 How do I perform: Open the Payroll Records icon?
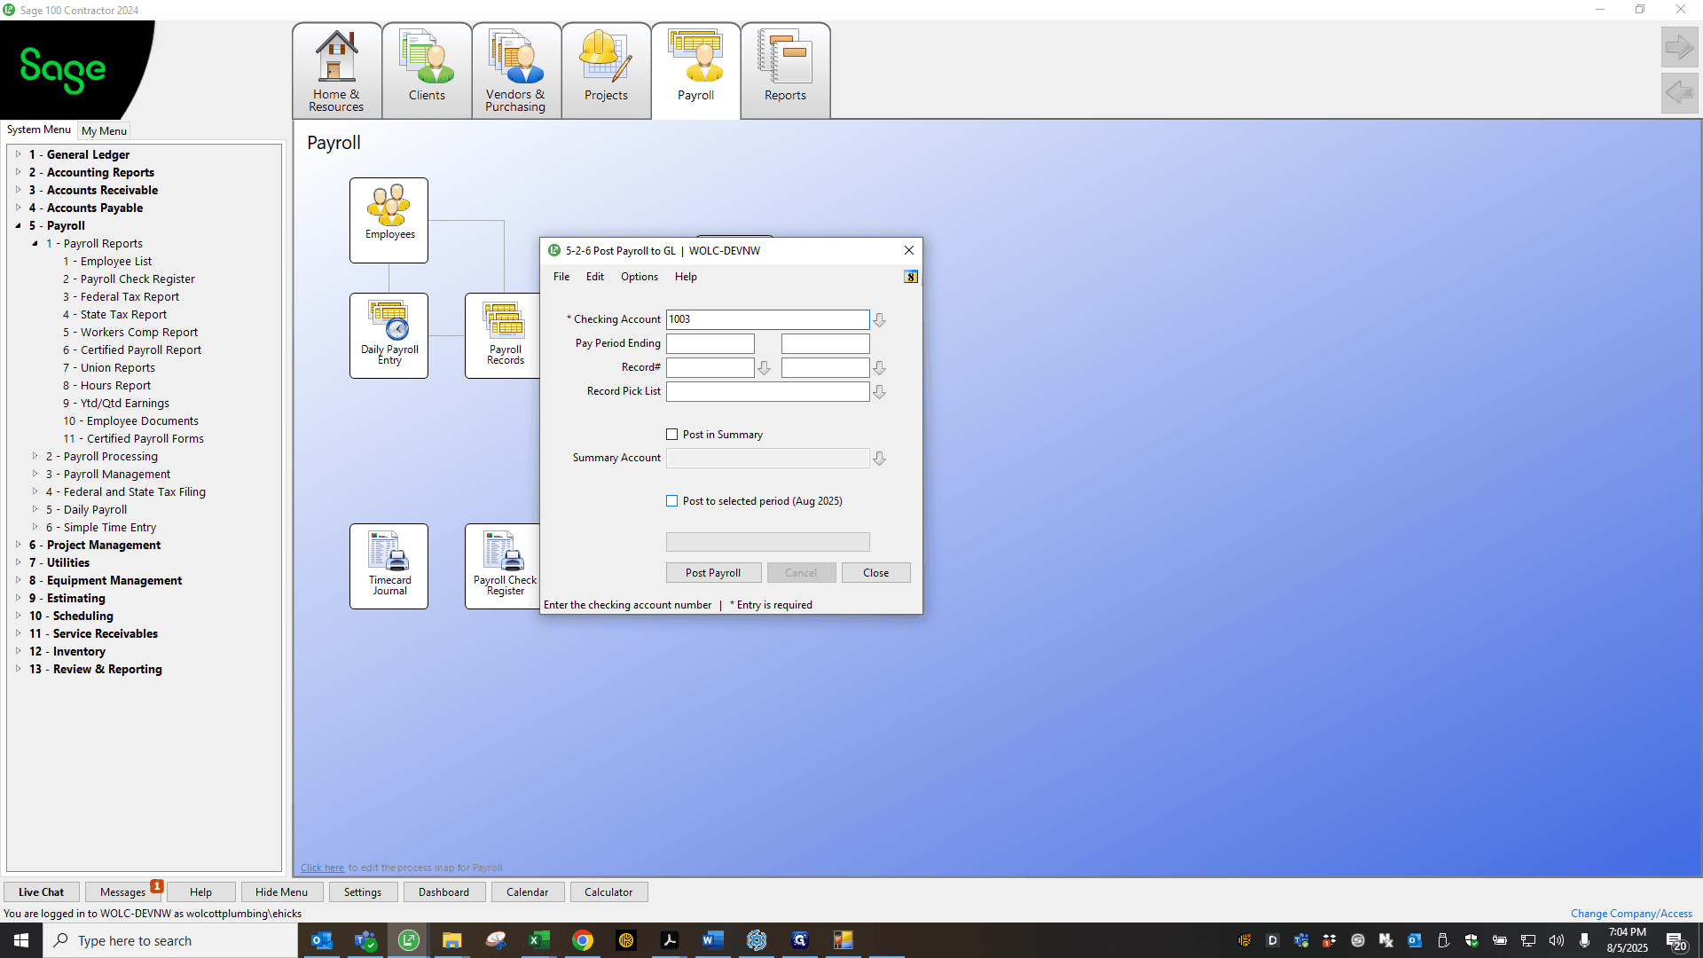[x=503, y=335]
